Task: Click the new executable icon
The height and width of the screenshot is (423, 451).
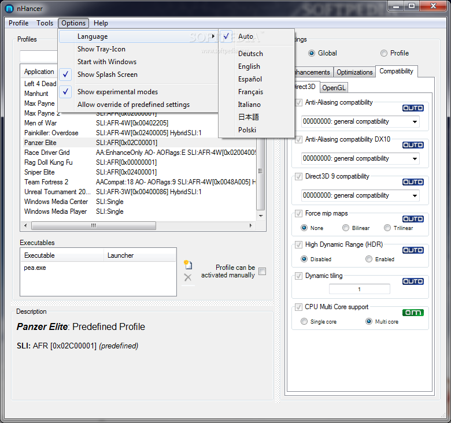Action: (x=188, y=265)
